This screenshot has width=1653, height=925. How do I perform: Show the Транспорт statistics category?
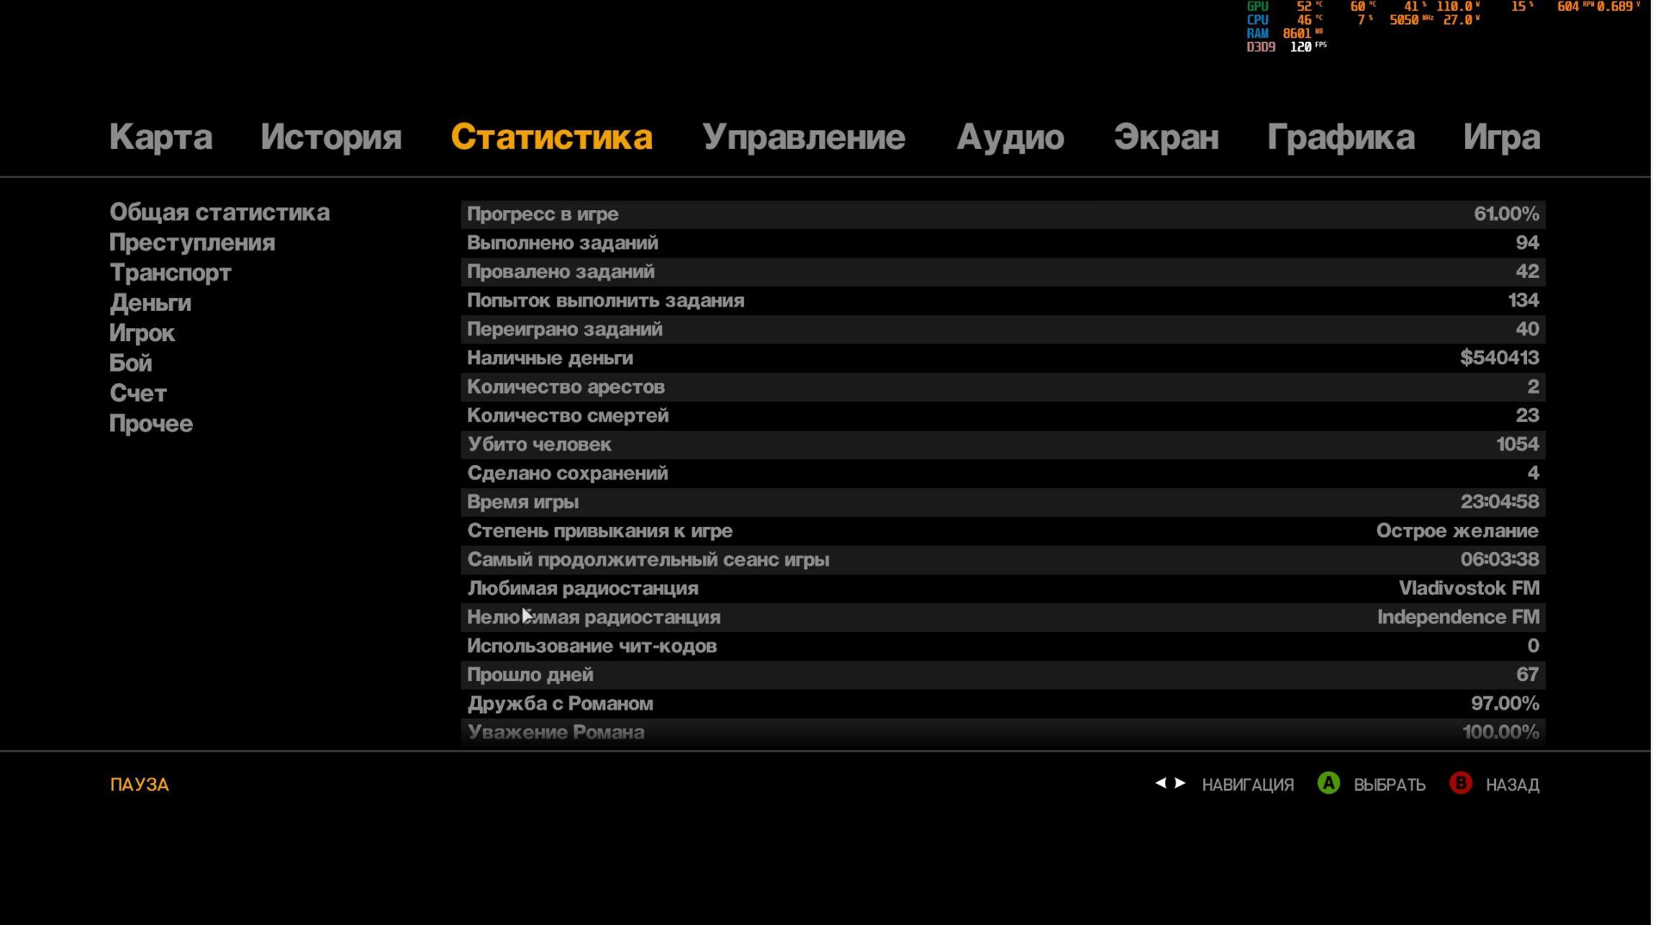pos(171,273)
